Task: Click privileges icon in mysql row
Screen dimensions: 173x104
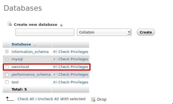Action: tap(55, 59)
